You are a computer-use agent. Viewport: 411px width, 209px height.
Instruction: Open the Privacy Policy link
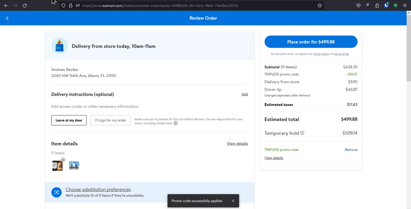(x=321, y=54)
